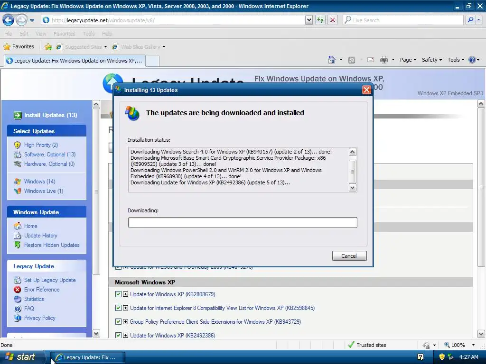Open the Favorites star button
This screenshot has width=486, height=364.
[19, 47]
